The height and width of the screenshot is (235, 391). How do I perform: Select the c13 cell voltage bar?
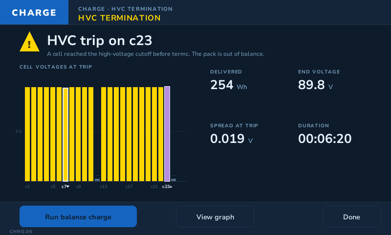[x=104, y=134]
